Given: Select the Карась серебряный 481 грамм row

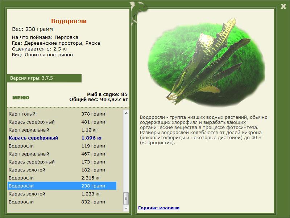Looking at the screenshot, I should coord(62,122).
